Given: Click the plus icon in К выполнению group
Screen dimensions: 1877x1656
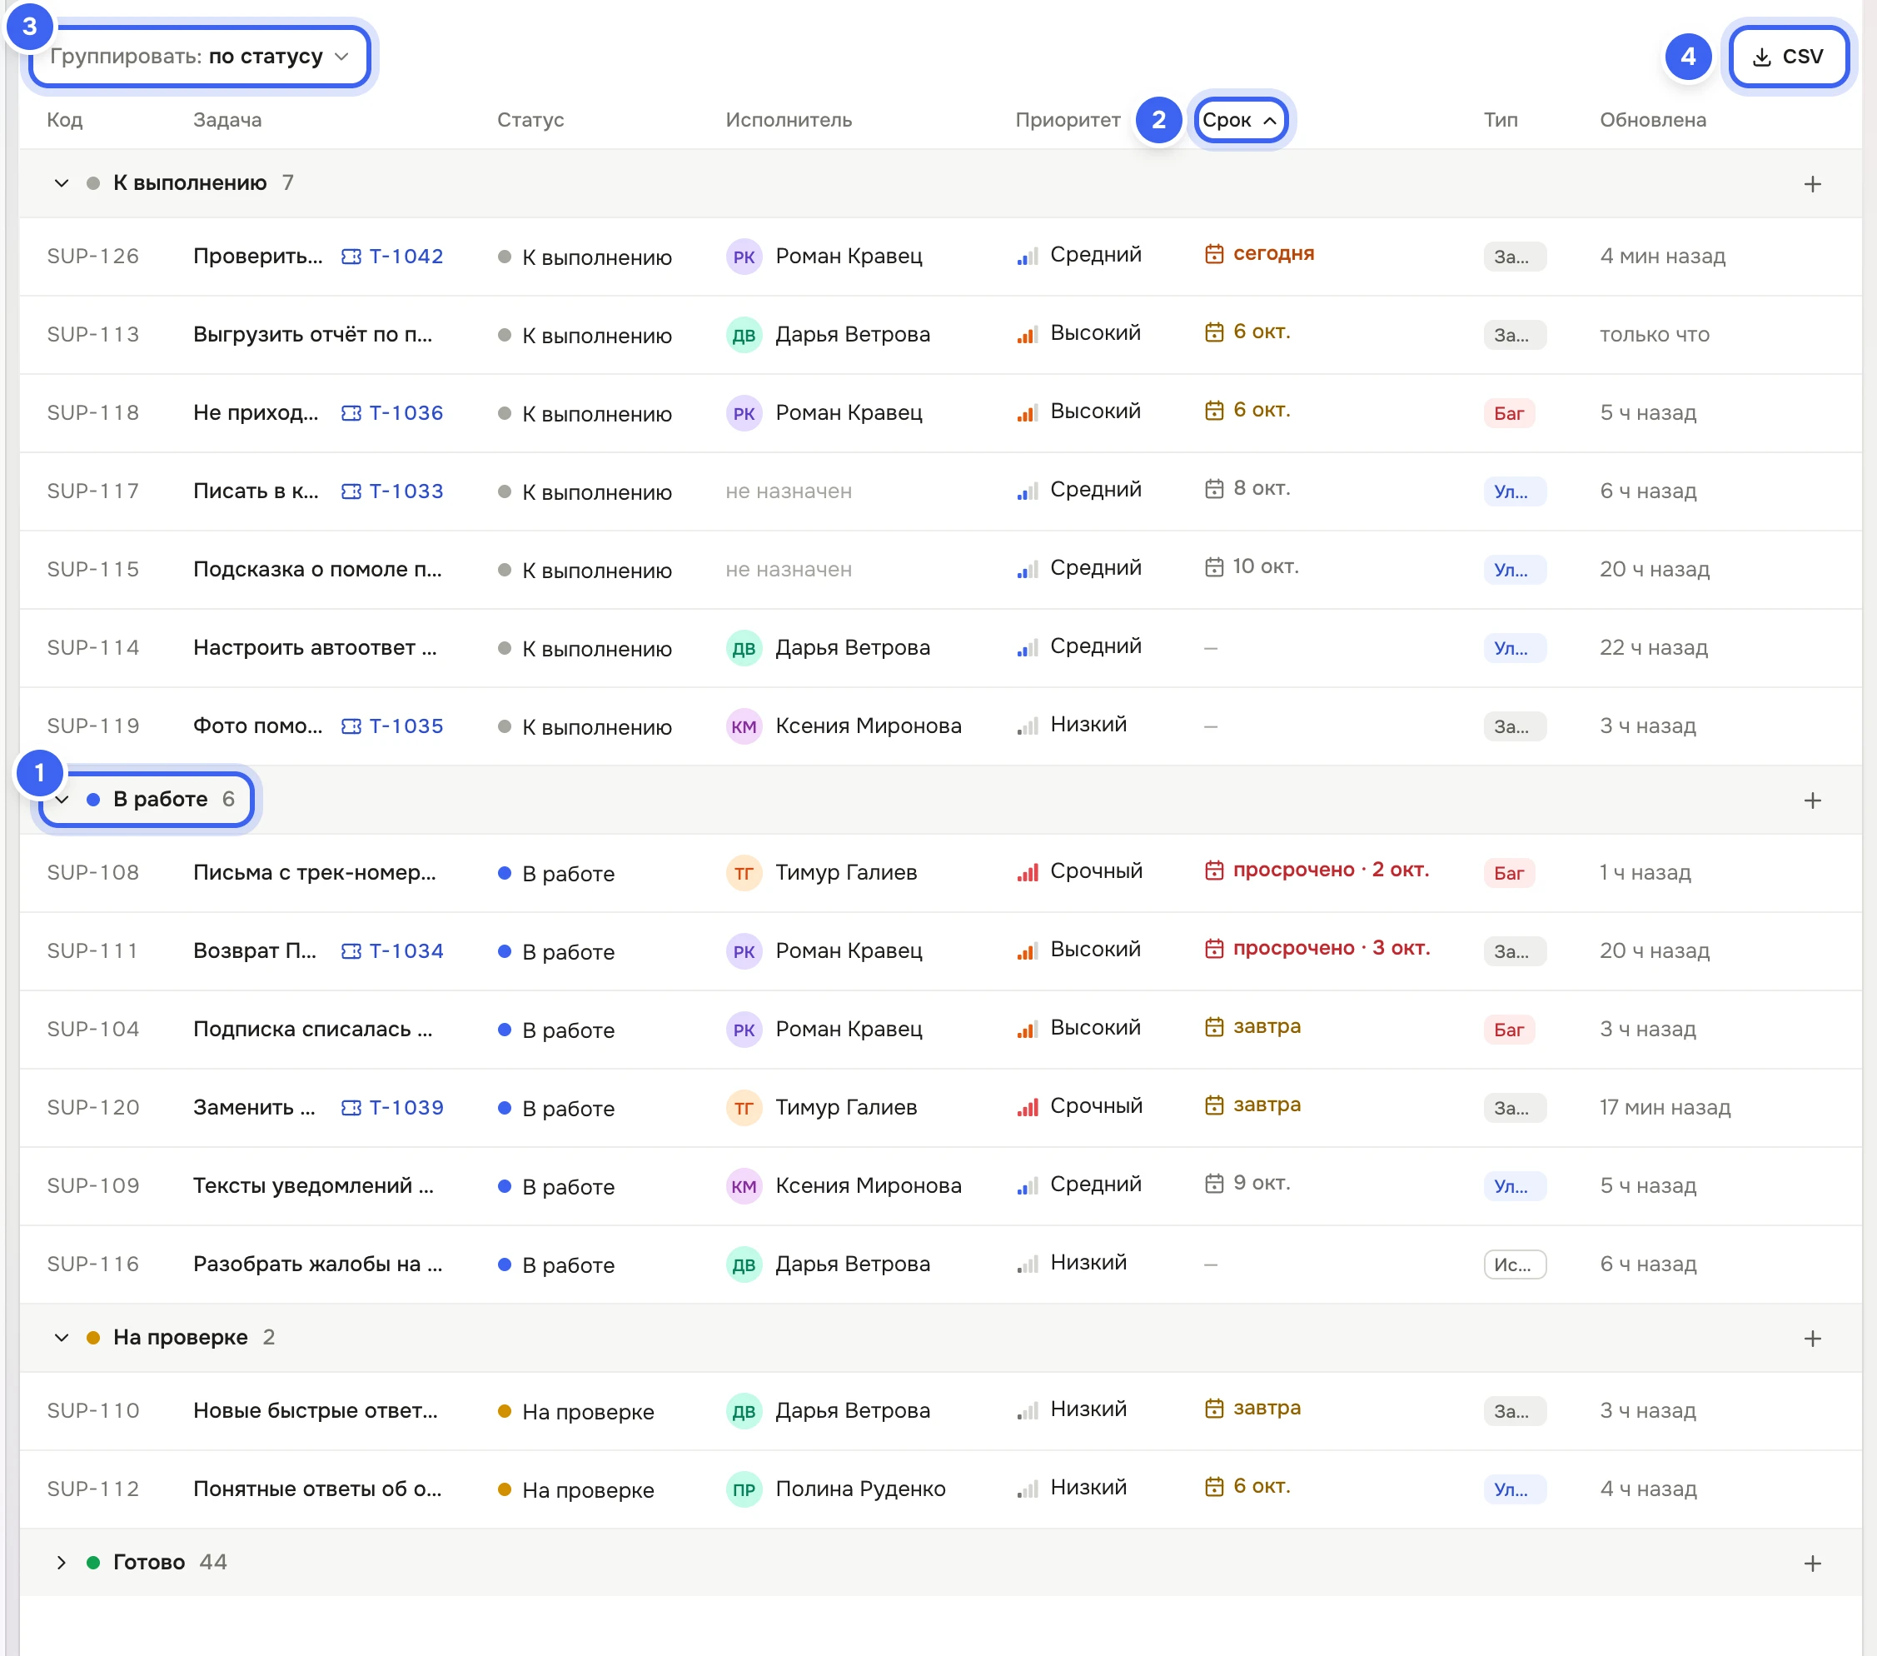Looking at the screenshot, I should (x=1812, y=184).
